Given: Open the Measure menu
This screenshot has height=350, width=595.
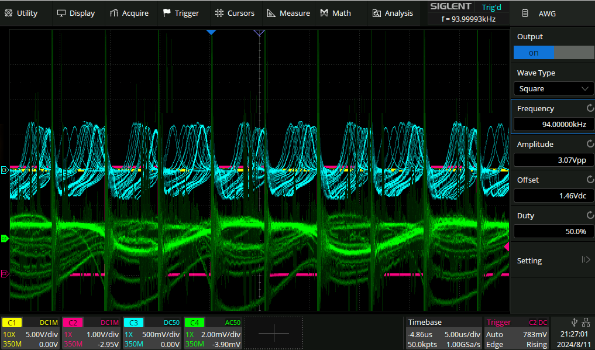Looking at the screenshot, I should pyautogui.click(x=288, y=13).
